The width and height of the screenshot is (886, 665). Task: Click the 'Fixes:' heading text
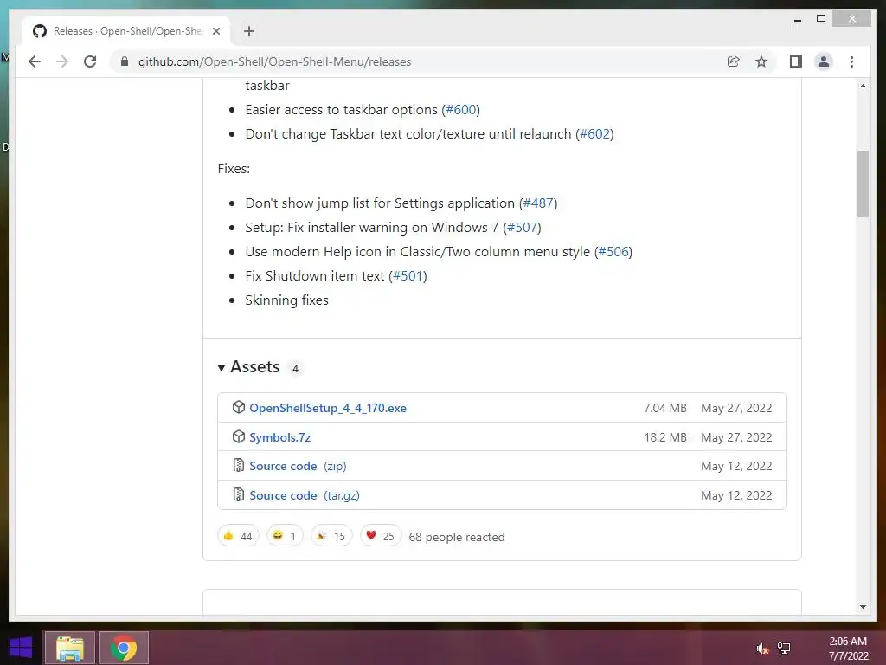(x=234, y=169)
